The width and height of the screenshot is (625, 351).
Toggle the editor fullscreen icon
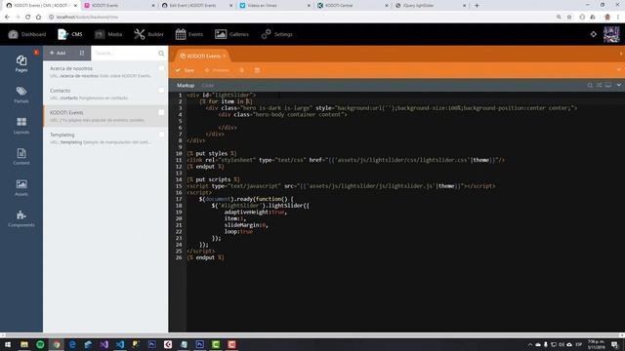608,85
